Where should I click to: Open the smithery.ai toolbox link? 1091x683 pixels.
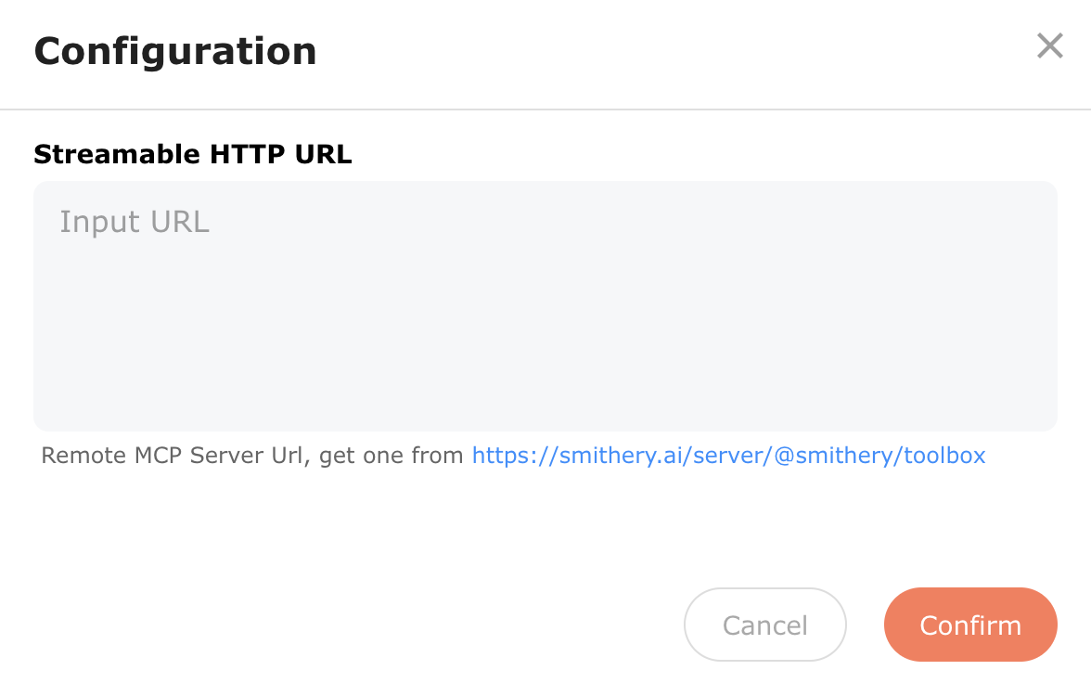point(728,456)
